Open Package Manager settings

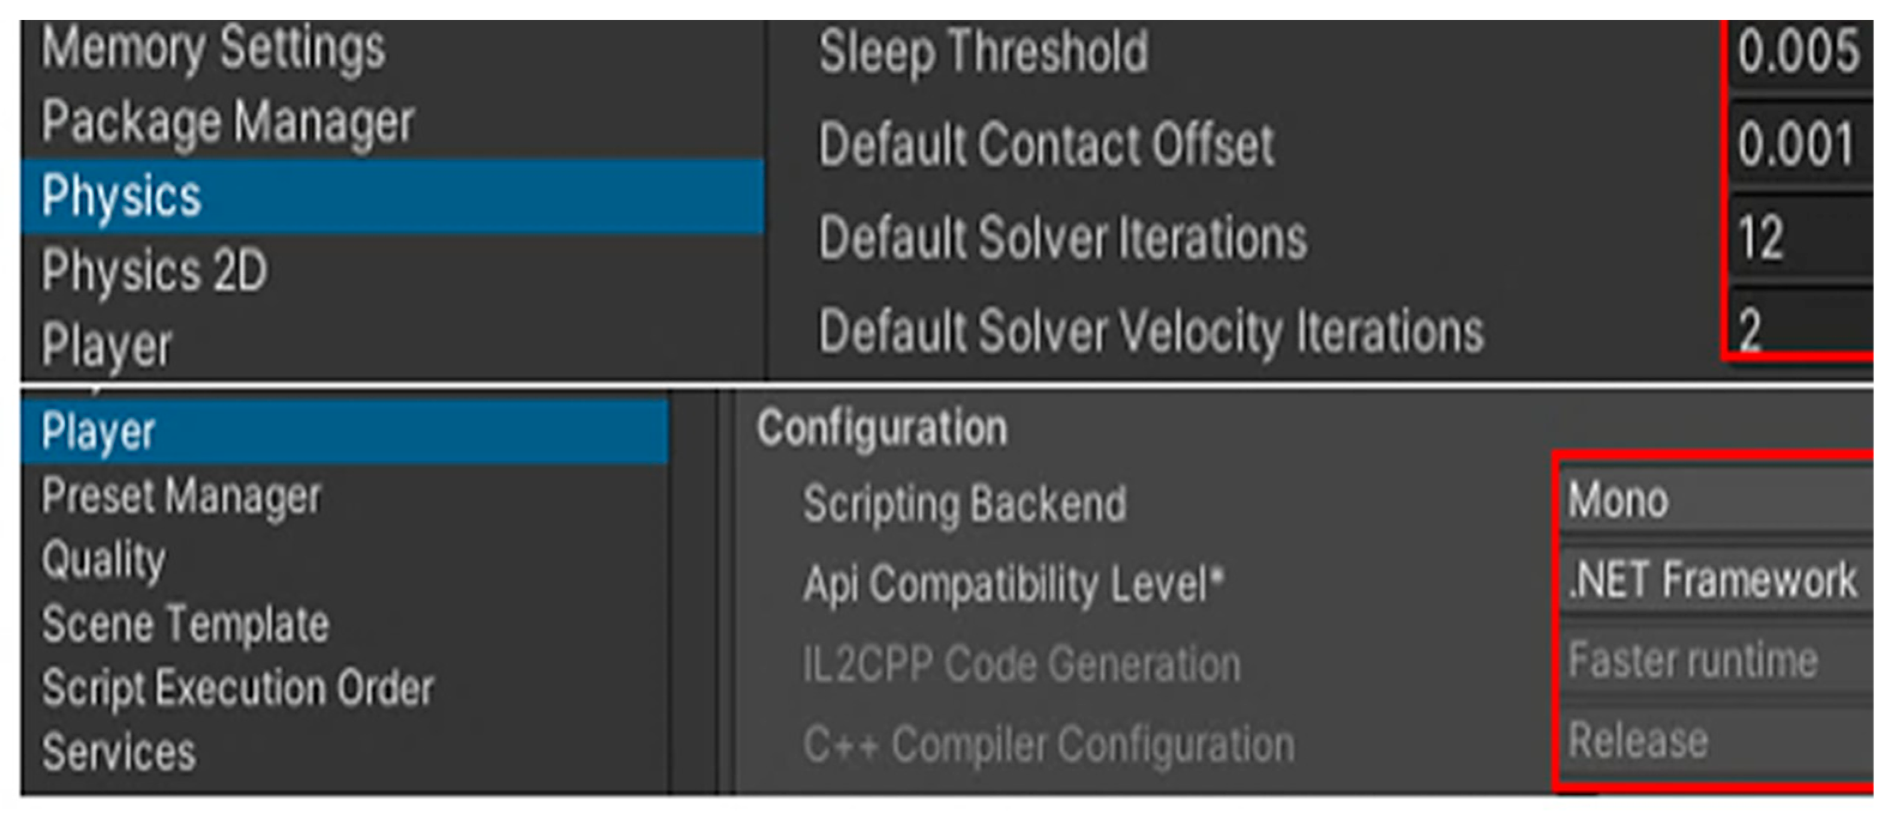tap(228, 122)
